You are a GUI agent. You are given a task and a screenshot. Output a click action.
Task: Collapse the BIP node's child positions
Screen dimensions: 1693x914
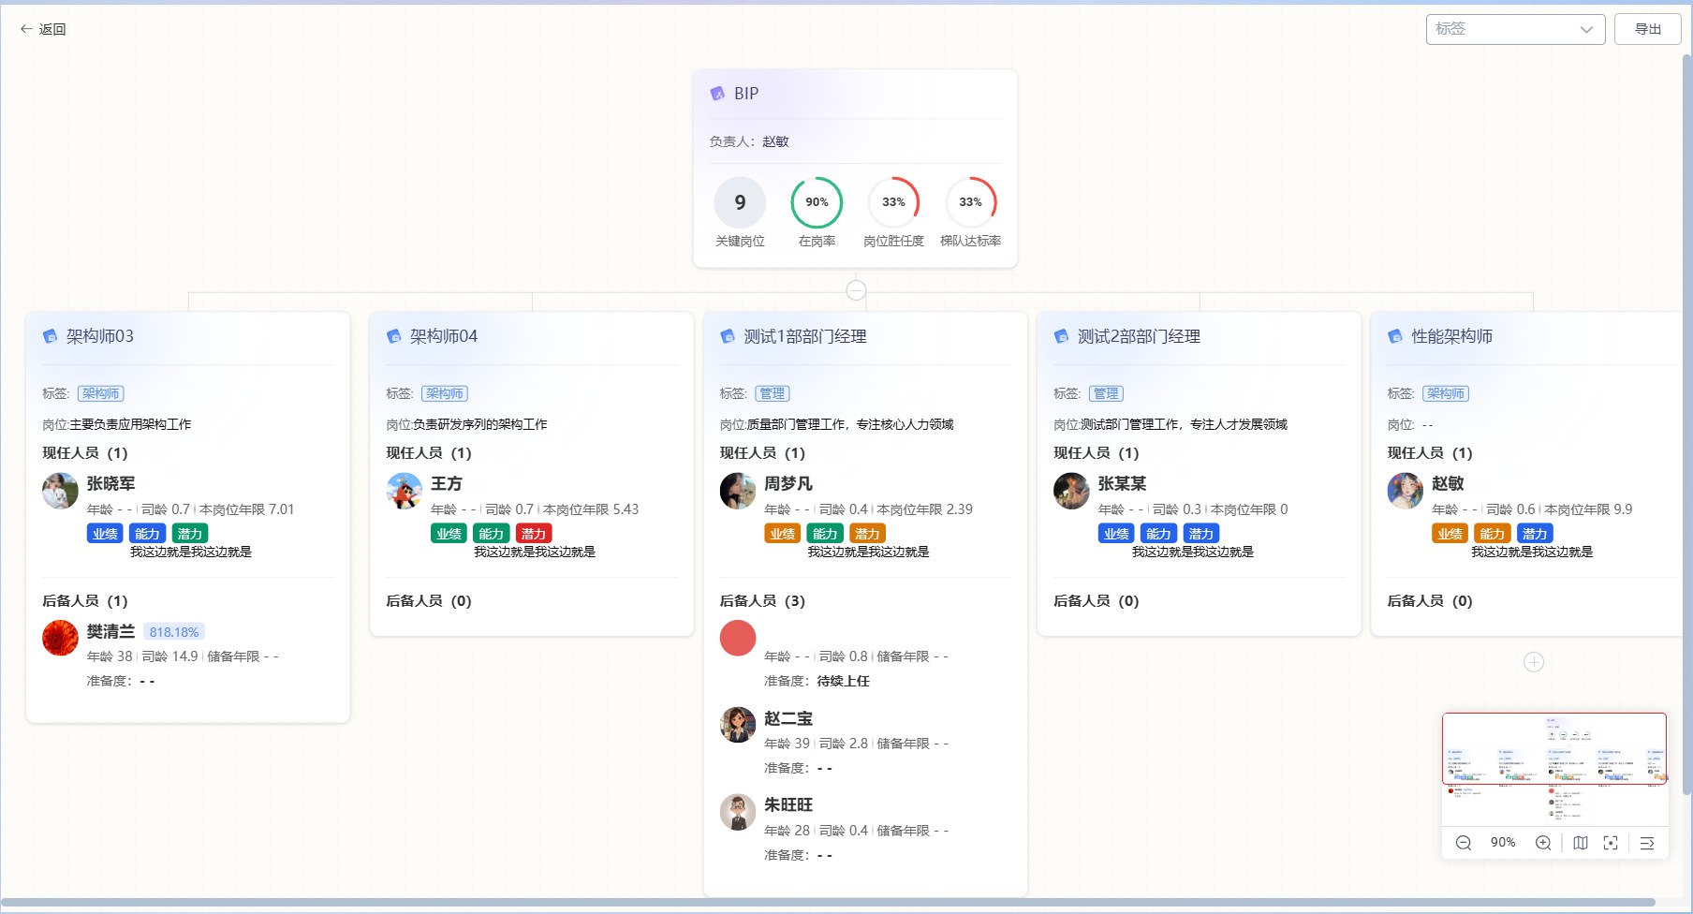coord(856,290)
